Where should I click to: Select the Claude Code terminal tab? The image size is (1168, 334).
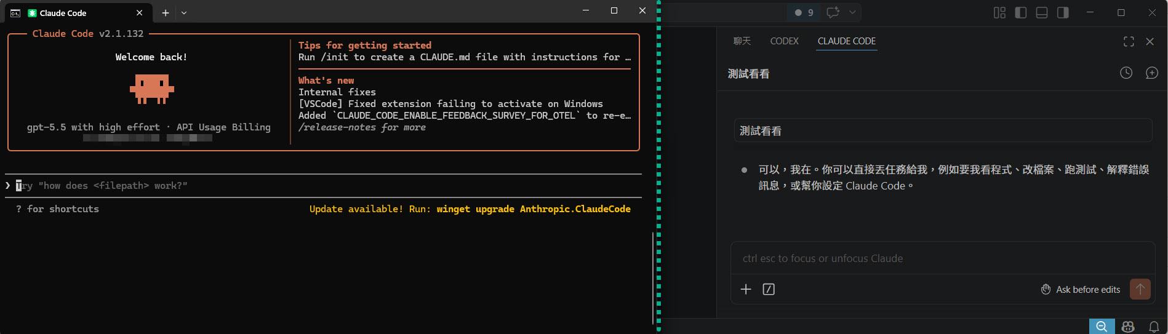click(x=78, y=12)
